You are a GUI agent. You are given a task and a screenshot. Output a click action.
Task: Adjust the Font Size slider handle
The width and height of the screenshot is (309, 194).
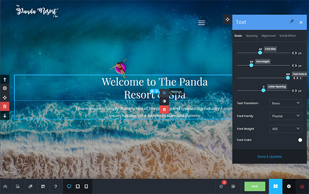click(260, 52)
